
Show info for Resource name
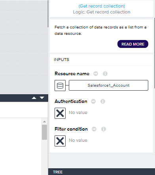point(105,74)
